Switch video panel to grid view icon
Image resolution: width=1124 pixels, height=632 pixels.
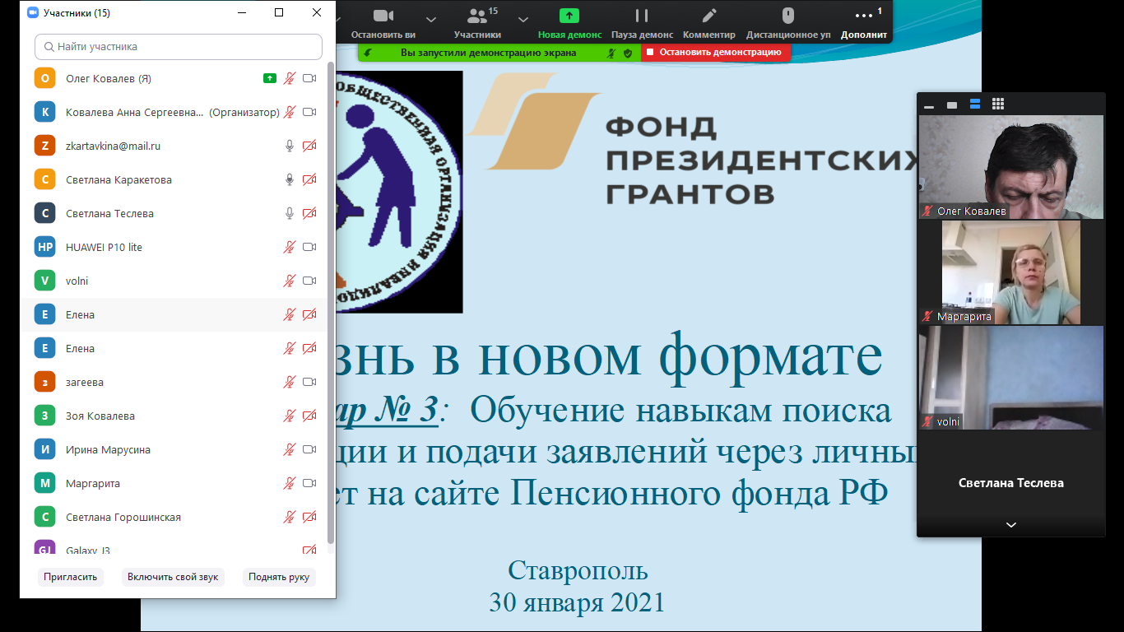(998, 104)
